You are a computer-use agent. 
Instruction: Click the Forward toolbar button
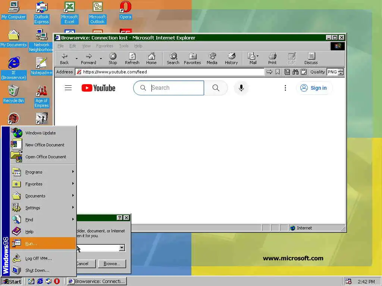click(88, 58)
